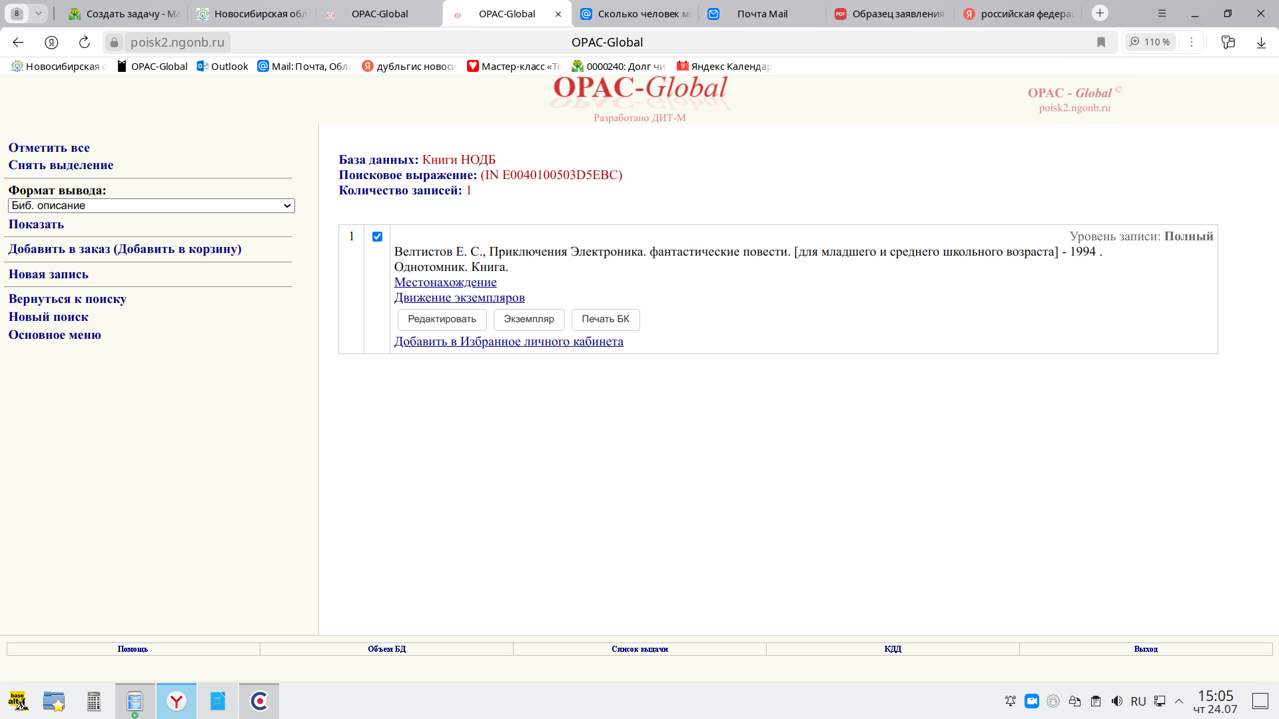Open new browser tab with plus icon

[1100, 13]
